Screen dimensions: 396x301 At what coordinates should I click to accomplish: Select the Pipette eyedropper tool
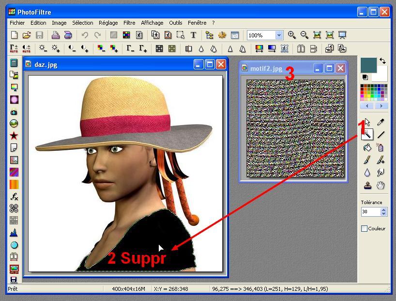[x=381, y=122]
